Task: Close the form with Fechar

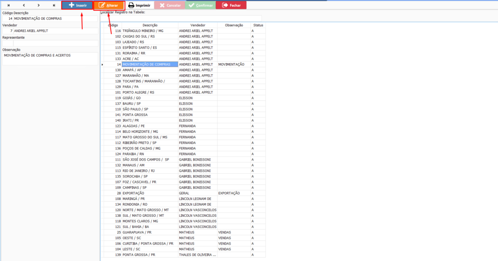Action: (231, 5)
